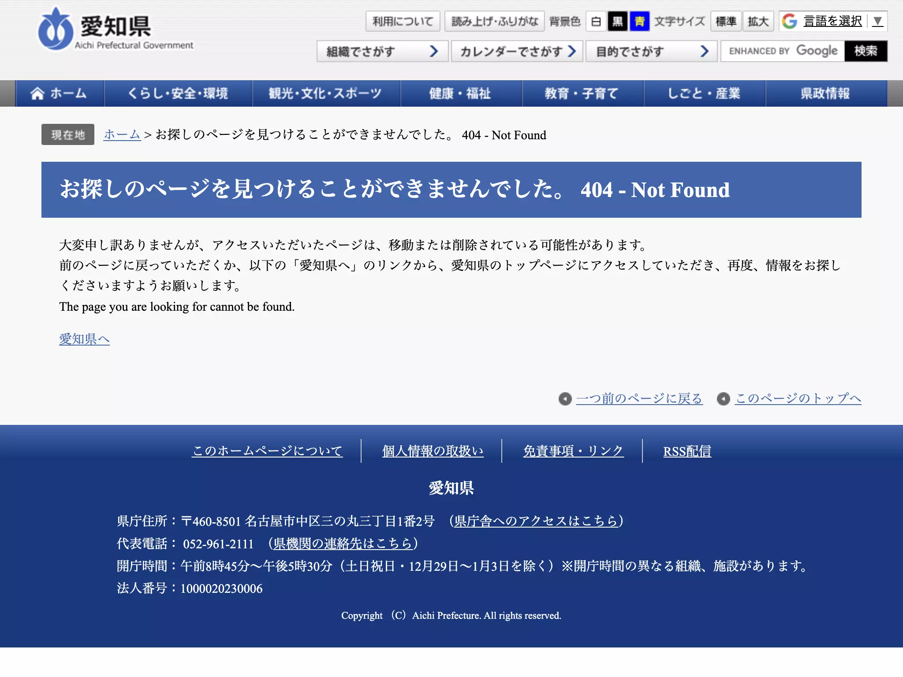Screen dimensions: 903x677
Task: Set text size to 拡大
Action: click(x=758, y=21)
